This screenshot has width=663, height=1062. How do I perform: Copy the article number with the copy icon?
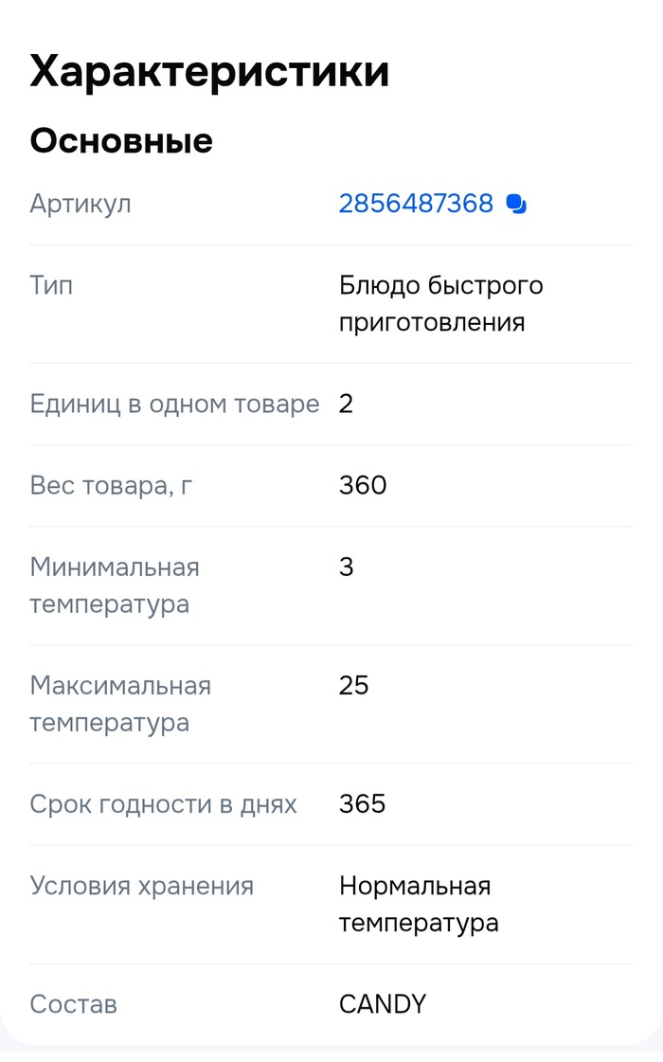(516, 204)
